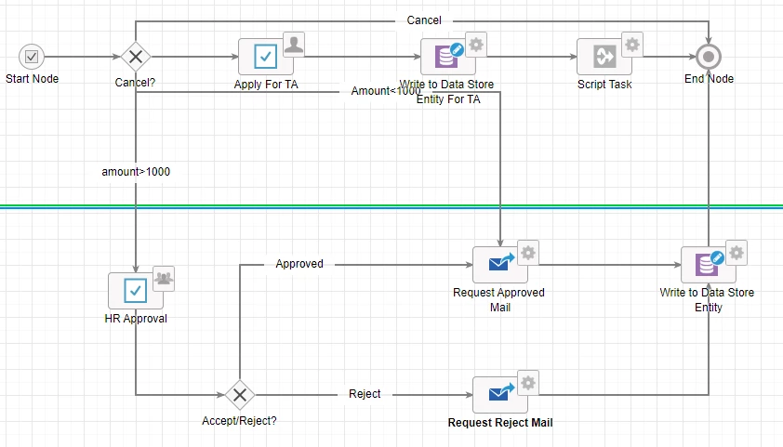
Task: Click the Cancel? gateway diamond
Action: click(x=136, y=57)
